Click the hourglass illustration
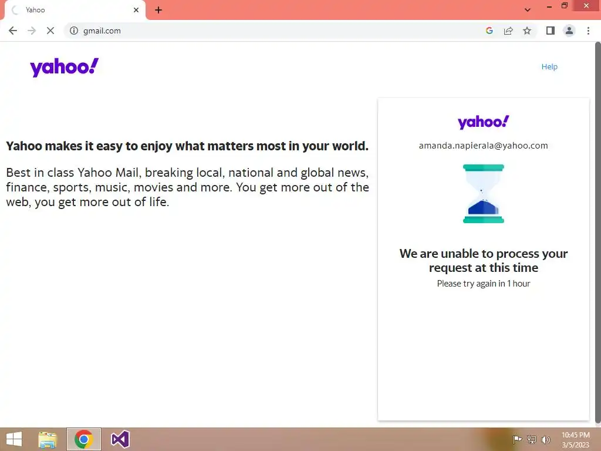The width and height of the screenshot is (601, 451). coord(484,194)
